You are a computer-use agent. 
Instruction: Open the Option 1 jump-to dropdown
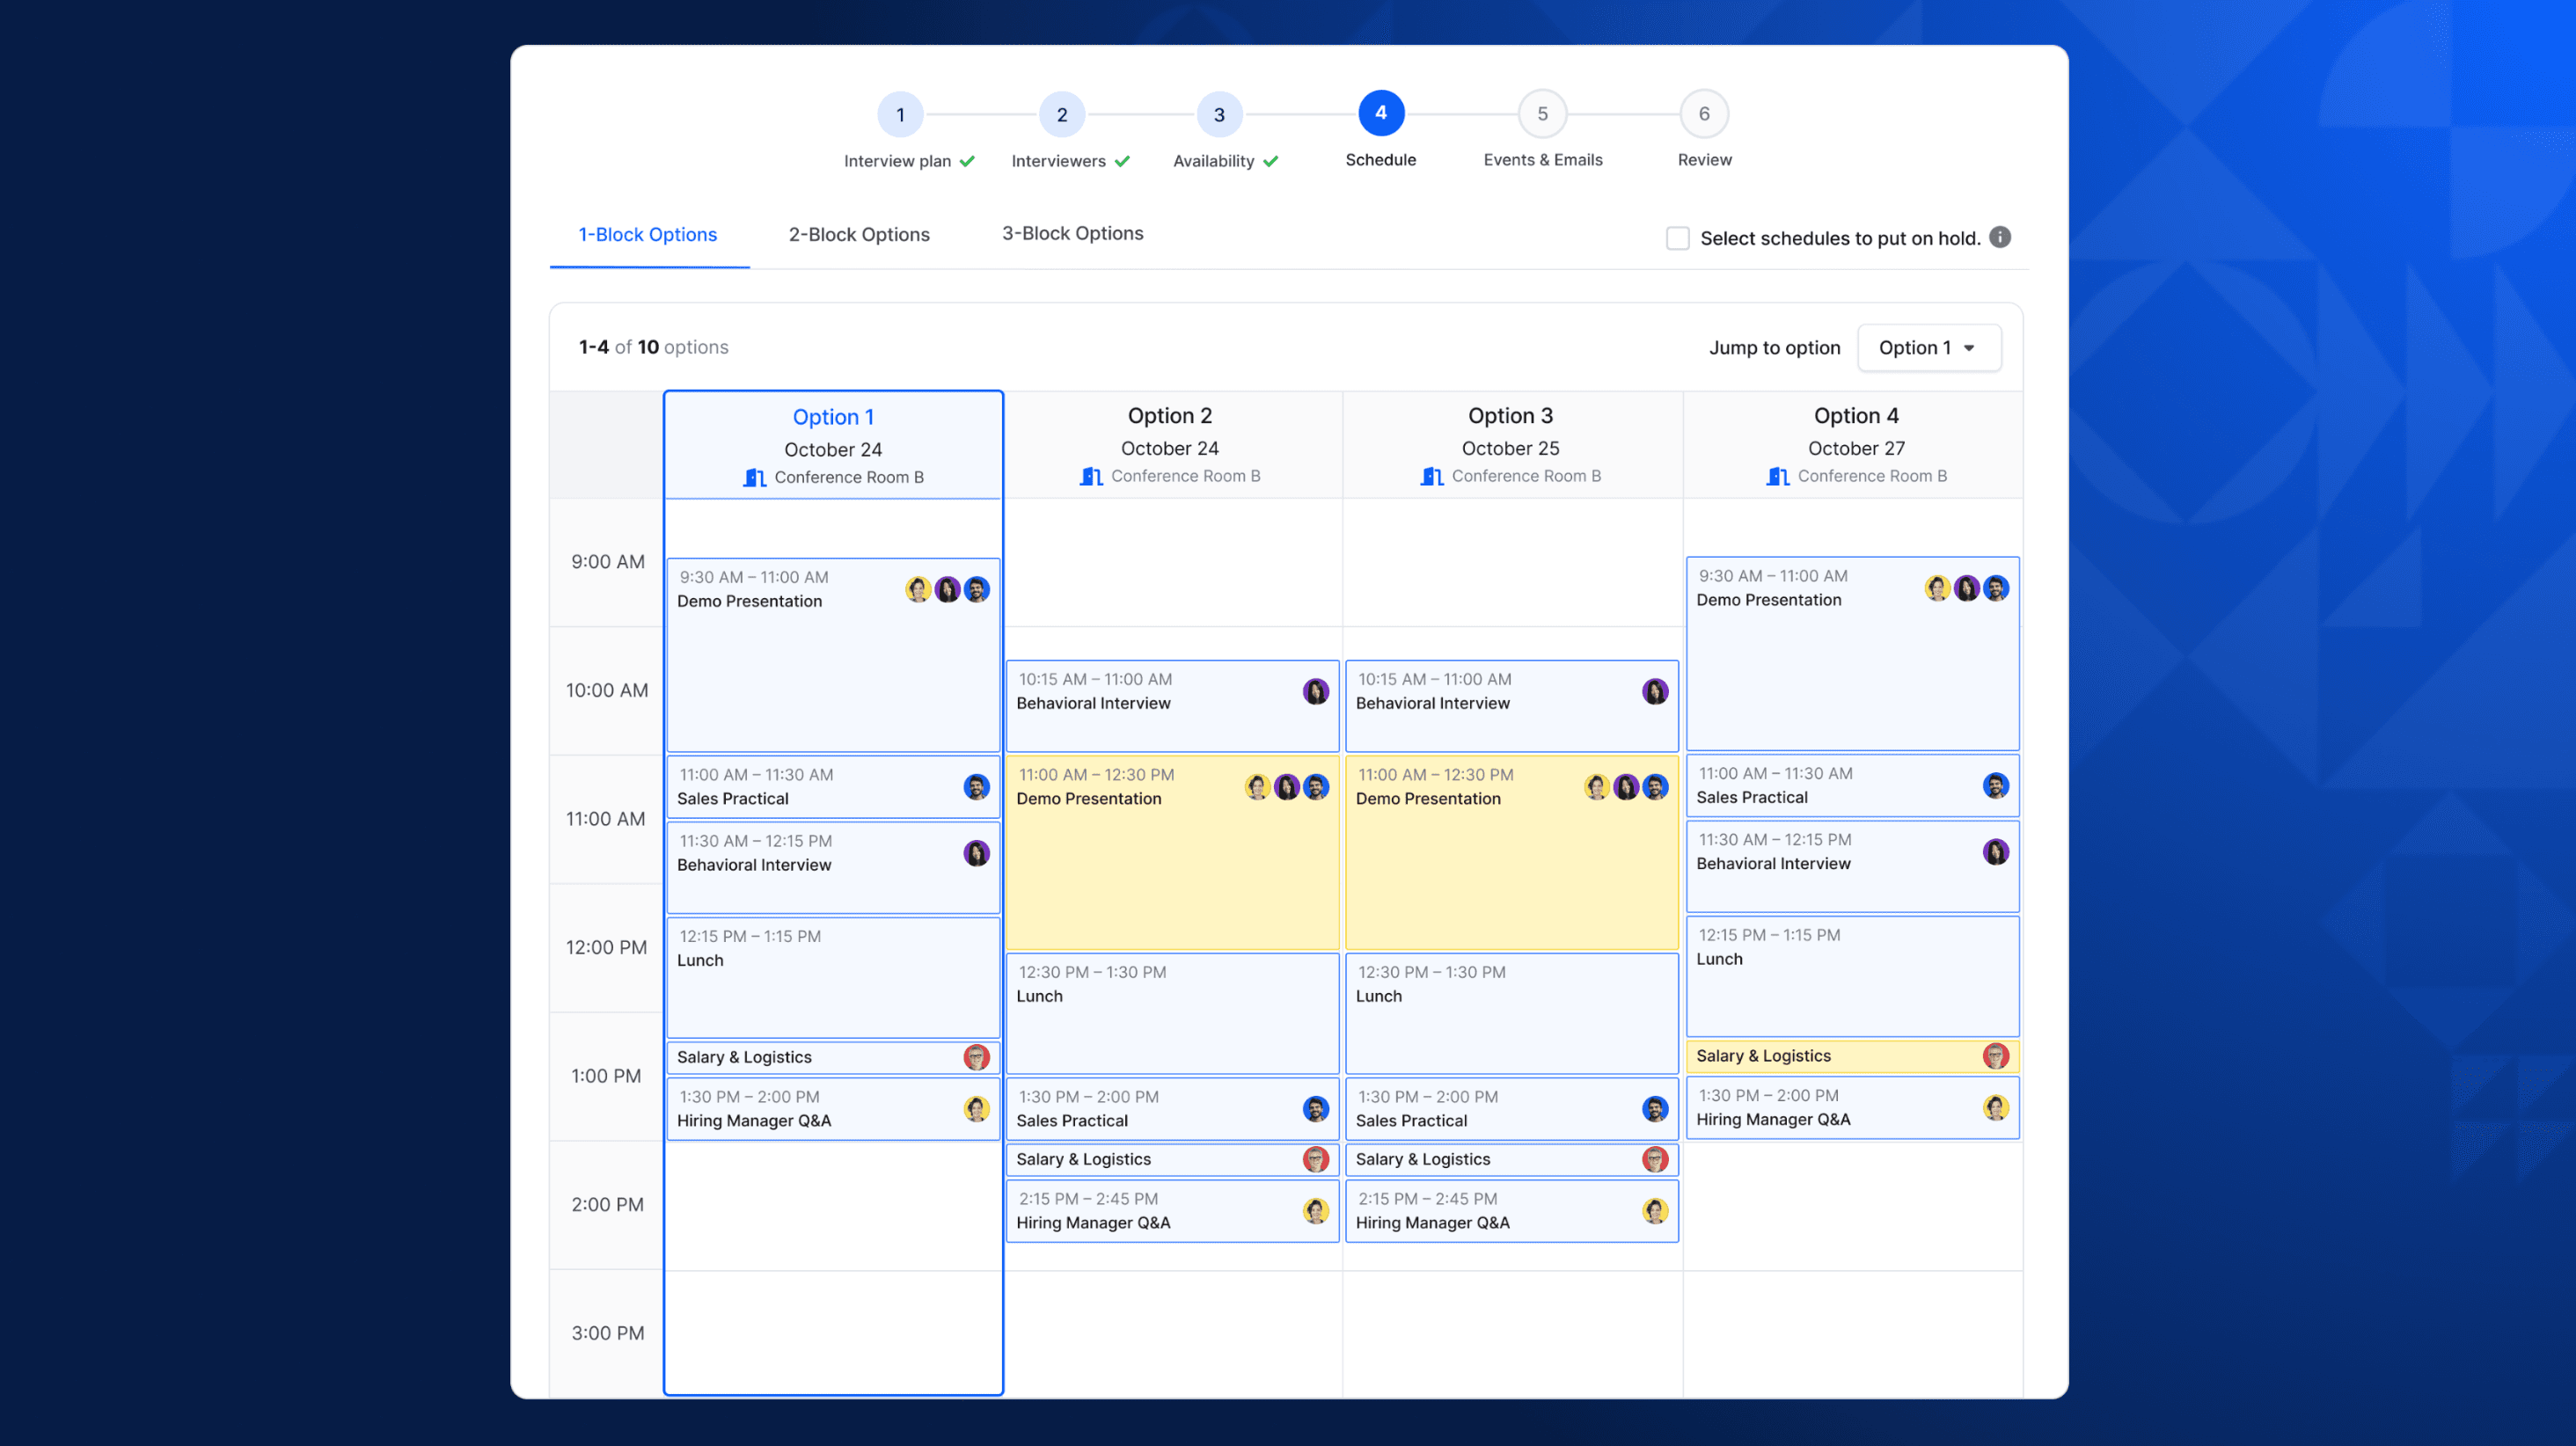pyautogui.click(x=1928, y=347)
